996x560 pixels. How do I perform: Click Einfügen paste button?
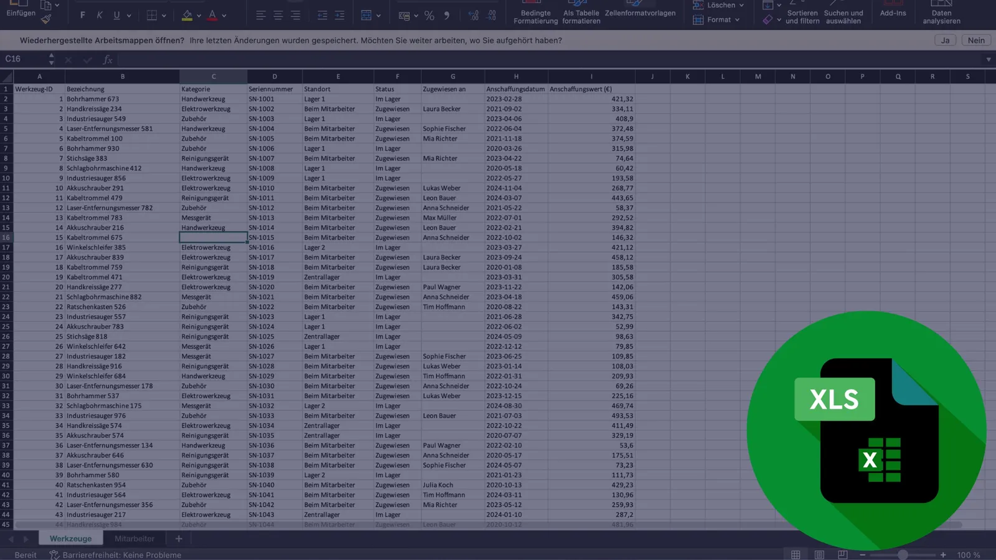tap(21, 9)
